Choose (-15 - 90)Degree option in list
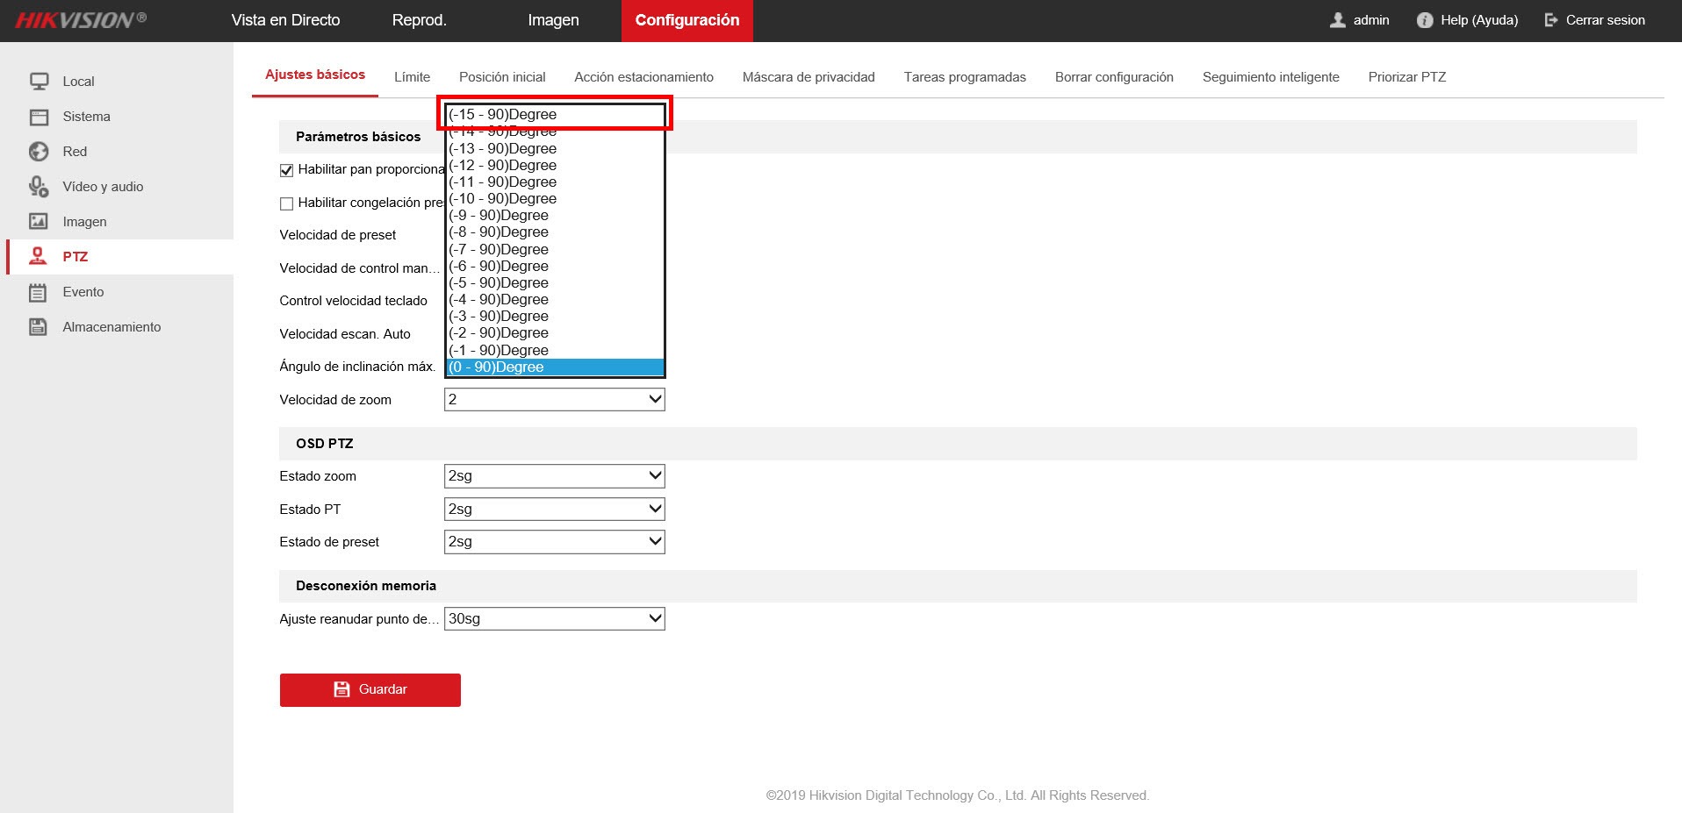 [555, 115]
